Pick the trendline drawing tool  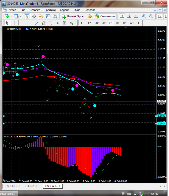(x=37, y=23)
